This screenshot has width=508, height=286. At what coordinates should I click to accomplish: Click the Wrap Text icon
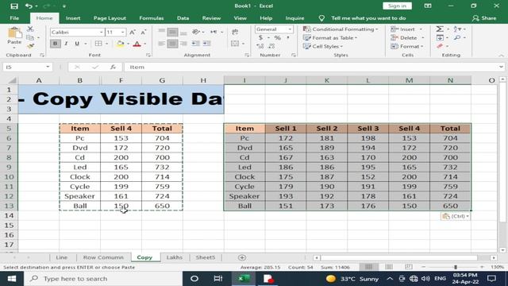click(x=235, y=32)
